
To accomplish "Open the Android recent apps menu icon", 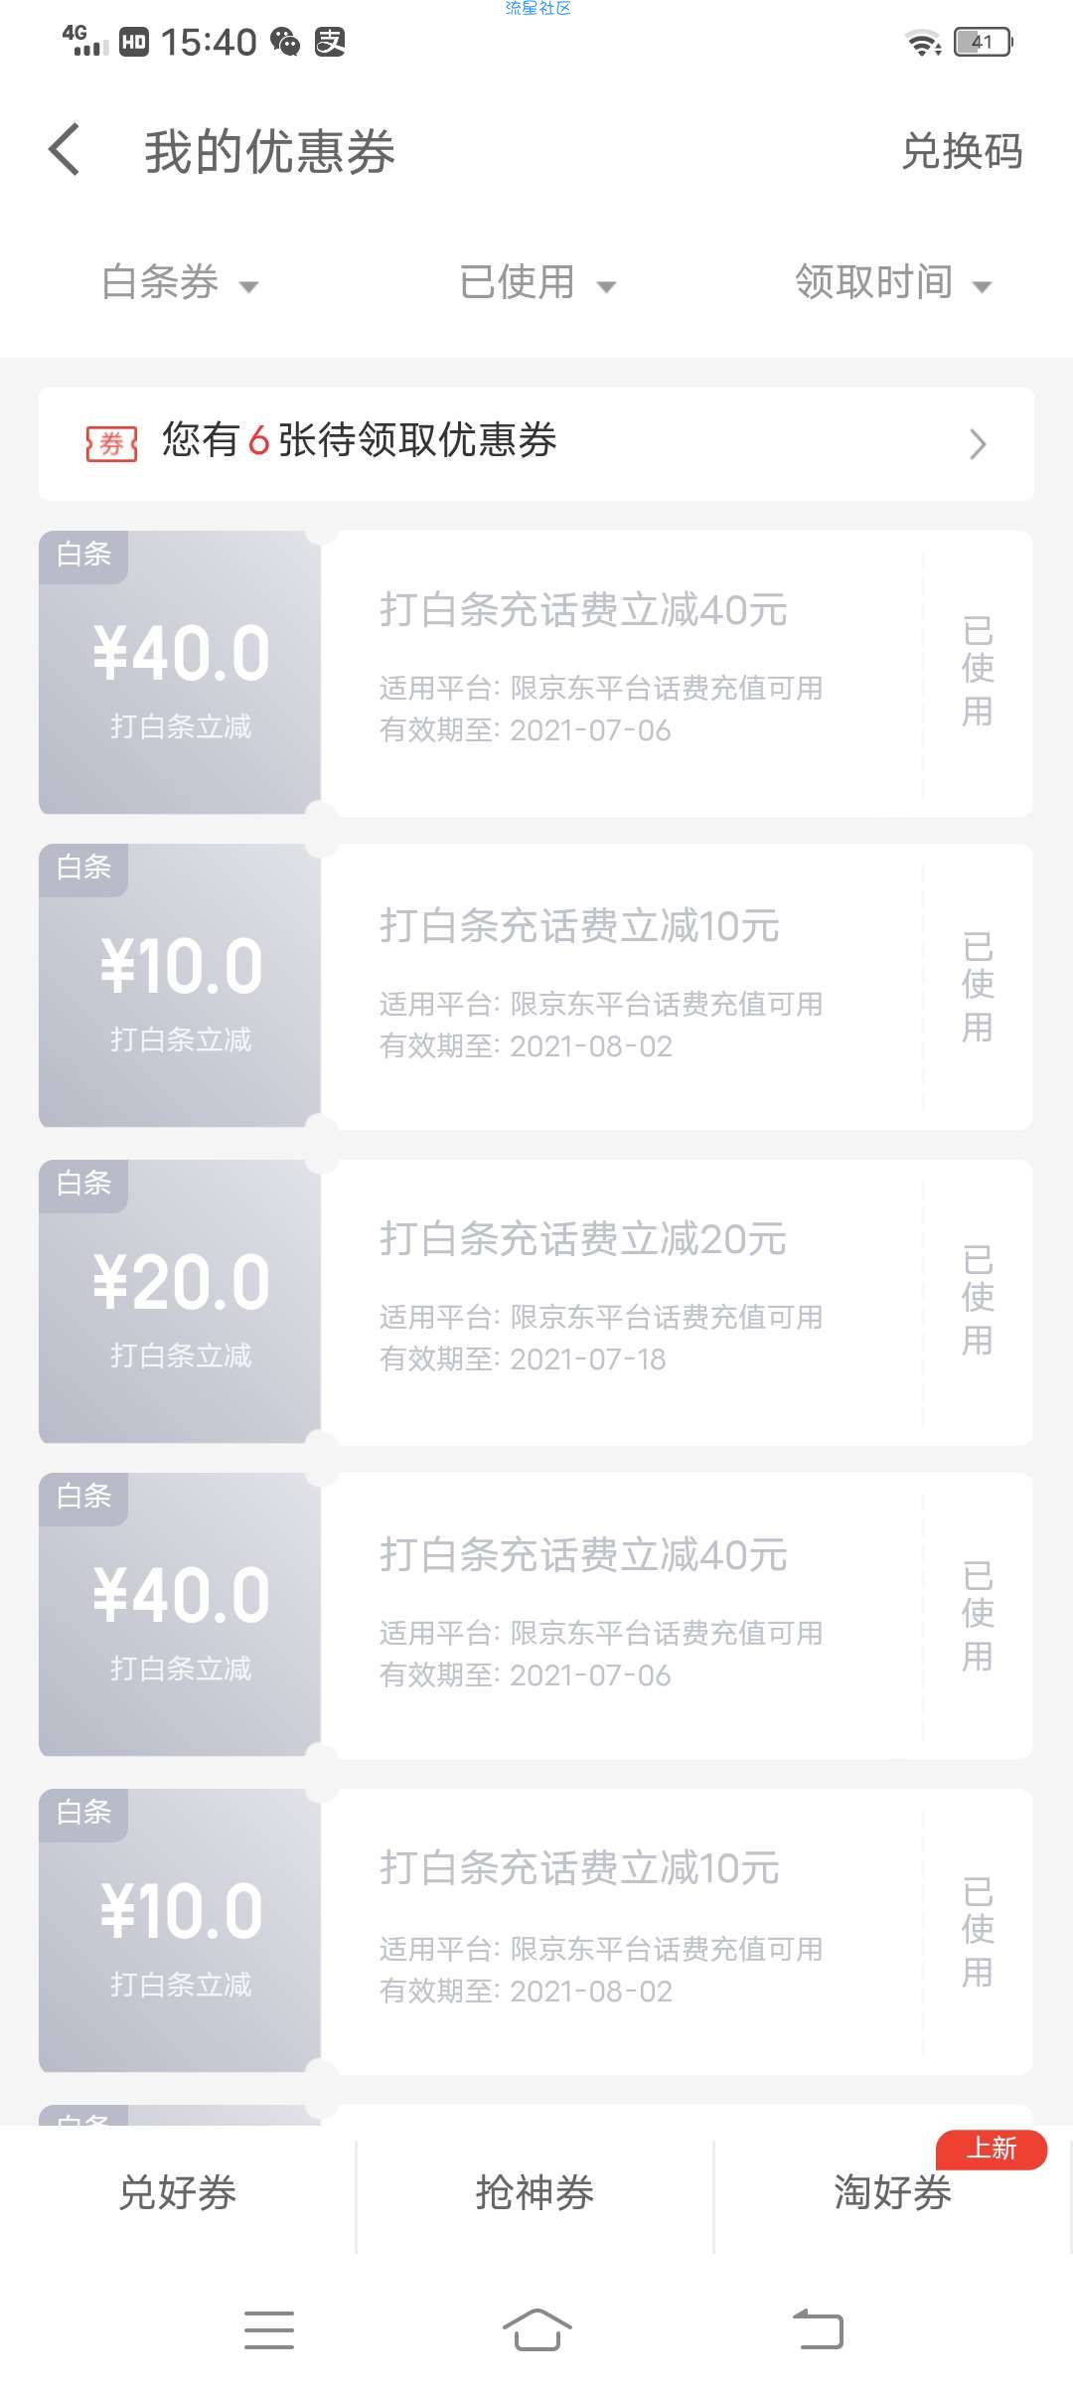I will [269, 2329].
